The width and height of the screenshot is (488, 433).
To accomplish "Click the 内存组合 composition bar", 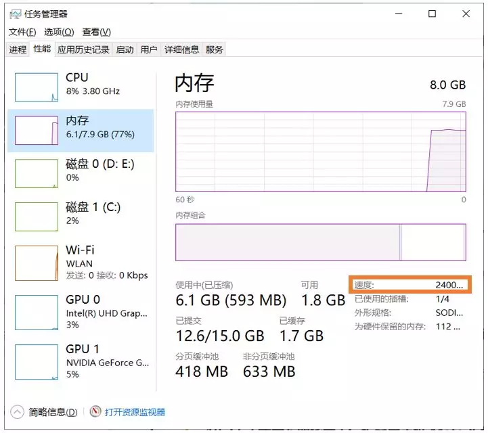I will pyautogui.click(x=320, y=242).
